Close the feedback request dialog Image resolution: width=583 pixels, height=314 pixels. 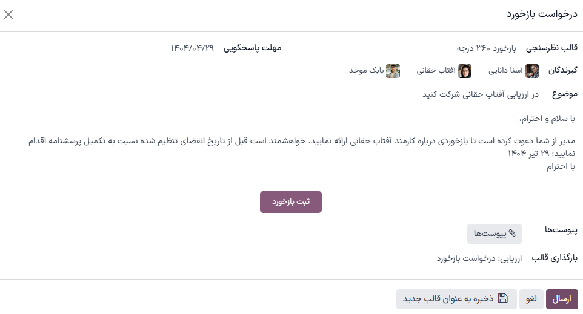point(8,15)
